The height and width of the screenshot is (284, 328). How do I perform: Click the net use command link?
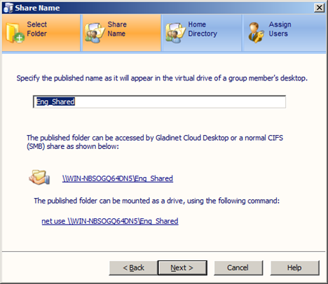tap(110, 221)
